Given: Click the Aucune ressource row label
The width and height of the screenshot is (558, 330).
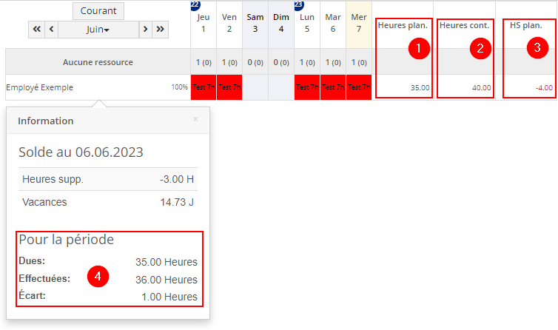Looking at the screenshot, I should pos(98,62).
